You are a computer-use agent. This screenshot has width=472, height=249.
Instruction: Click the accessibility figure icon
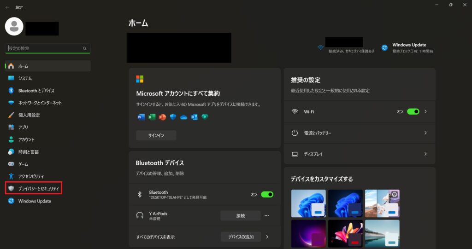pyautogui.click(x=11, y=176)
